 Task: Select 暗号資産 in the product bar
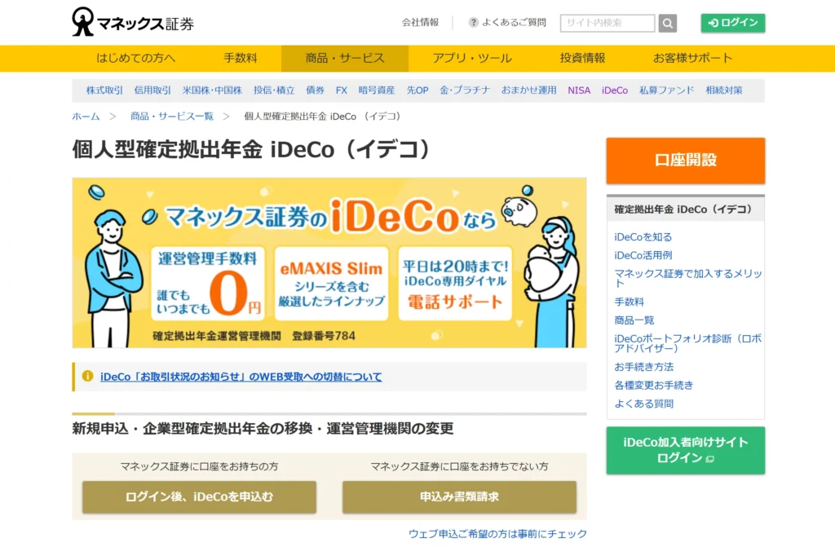coord(377,90)
